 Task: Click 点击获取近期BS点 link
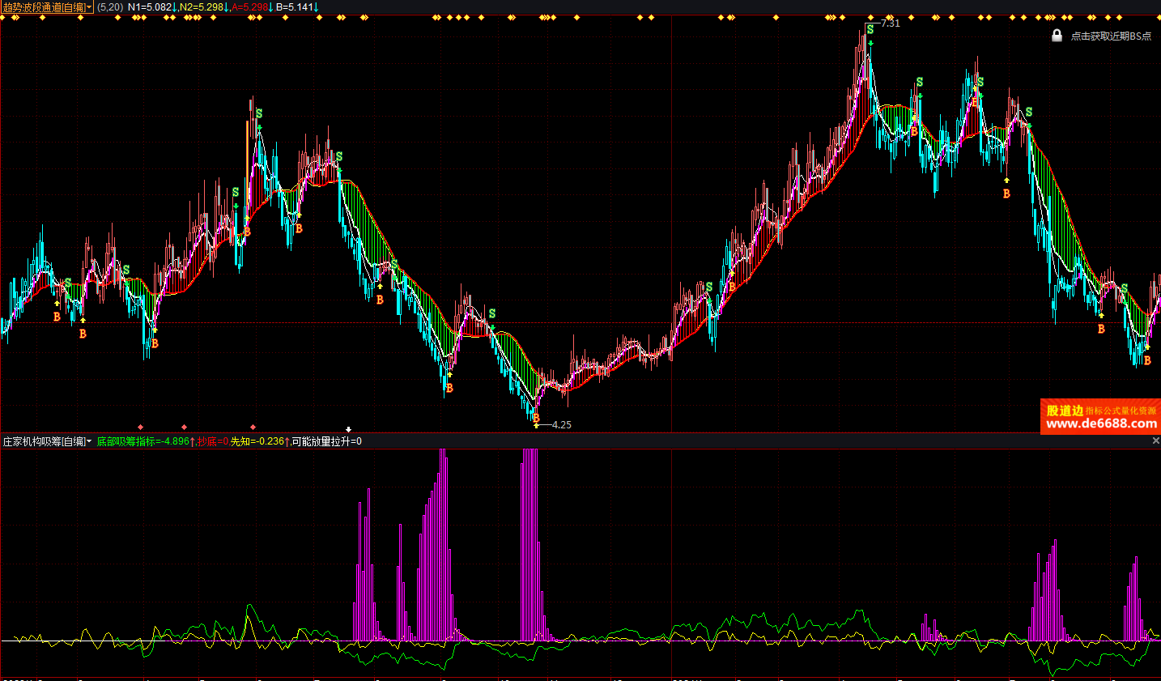point(1111,36)
